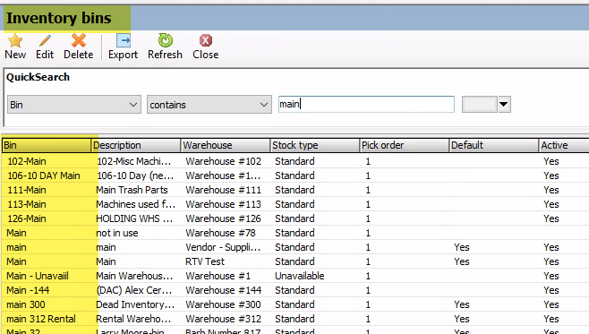Click the New star icon
This screenshot has width=589, height=334.
15,40
